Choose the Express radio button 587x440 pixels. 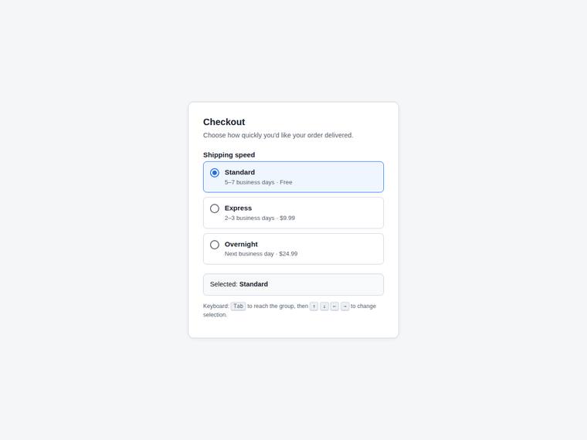tap(215, 208)
